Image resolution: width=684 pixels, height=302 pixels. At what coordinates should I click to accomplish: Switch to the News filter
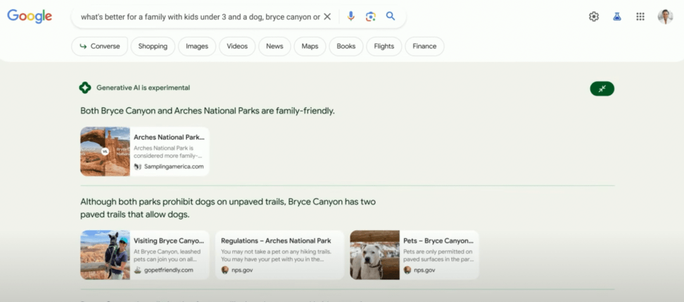tap(274, 46)
